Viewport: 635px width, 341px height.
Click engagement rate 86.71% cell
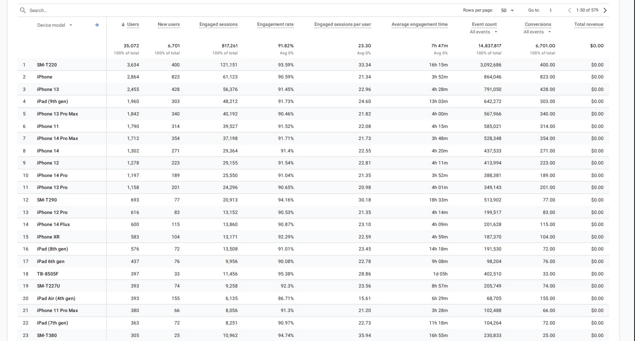click(286, 299)
